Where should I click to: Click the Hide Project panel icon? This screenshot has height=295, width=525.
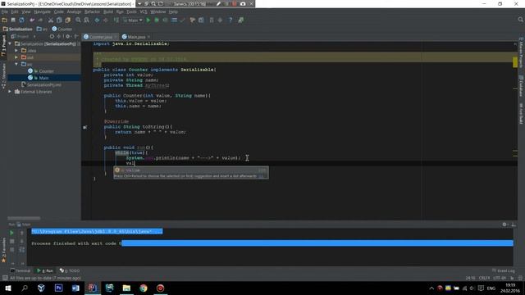76,36
